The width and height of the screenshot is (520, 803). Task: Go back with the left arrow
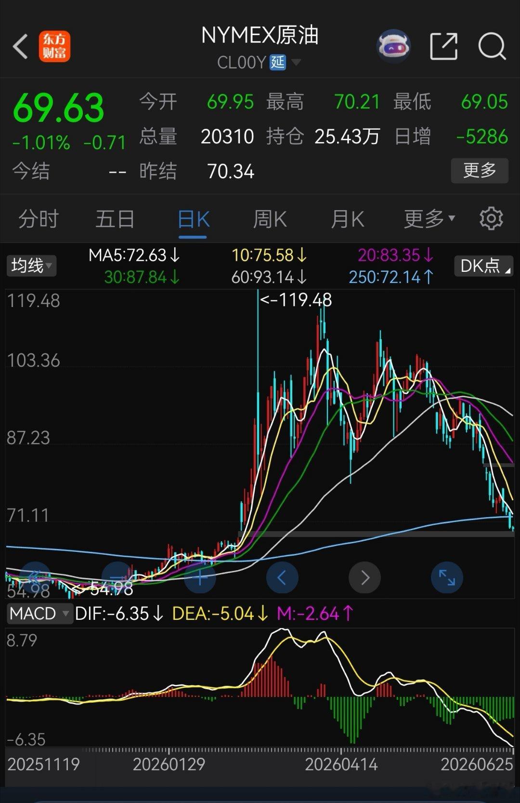coord(20,46)
